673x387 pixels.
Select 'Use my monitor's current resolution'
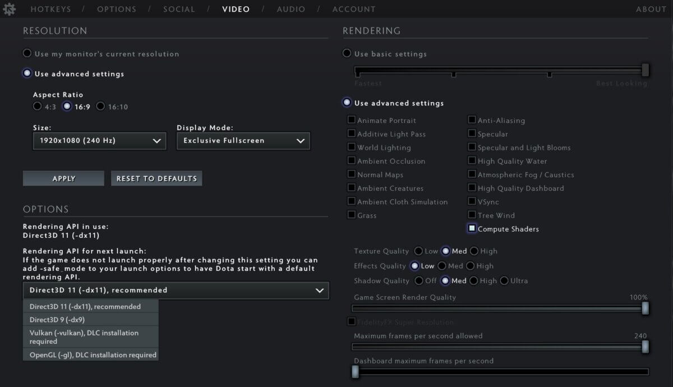pyautogui.click(x=27, y=54)
